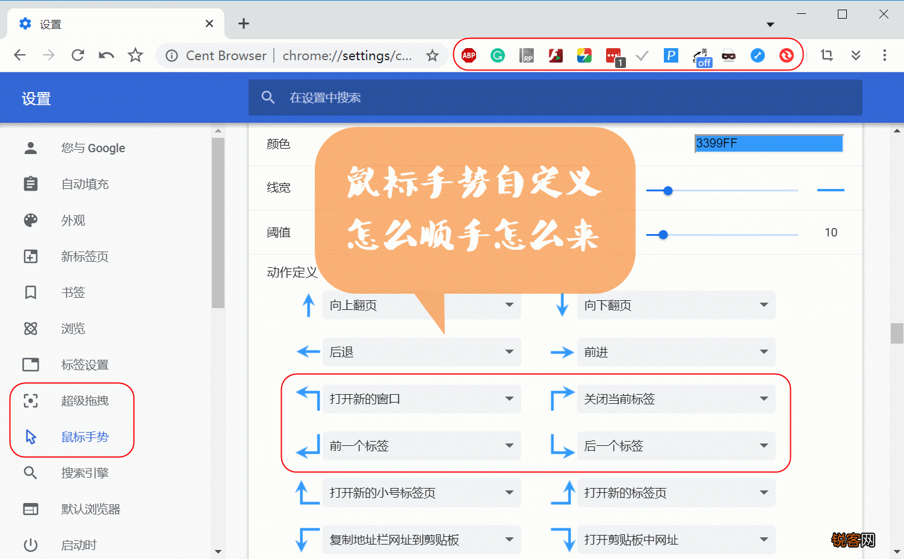Open the 打开剪贴板中网址 dropdown
Screen dimensions: 904x559
(x=676, y=540)
